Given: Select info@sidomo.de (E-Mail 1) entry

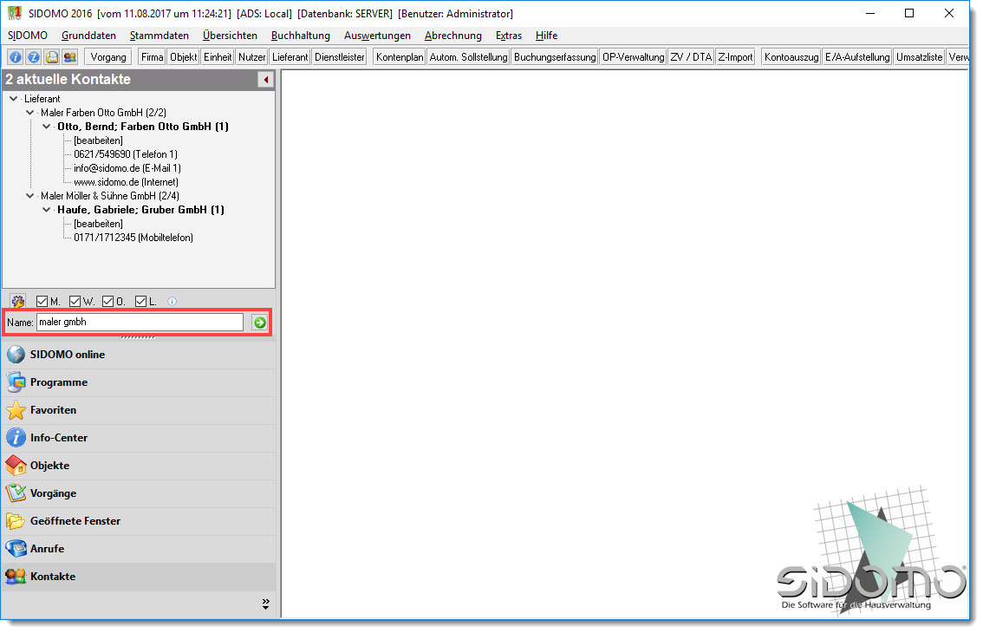Looking at the screenshot, I should pos(127,168).
